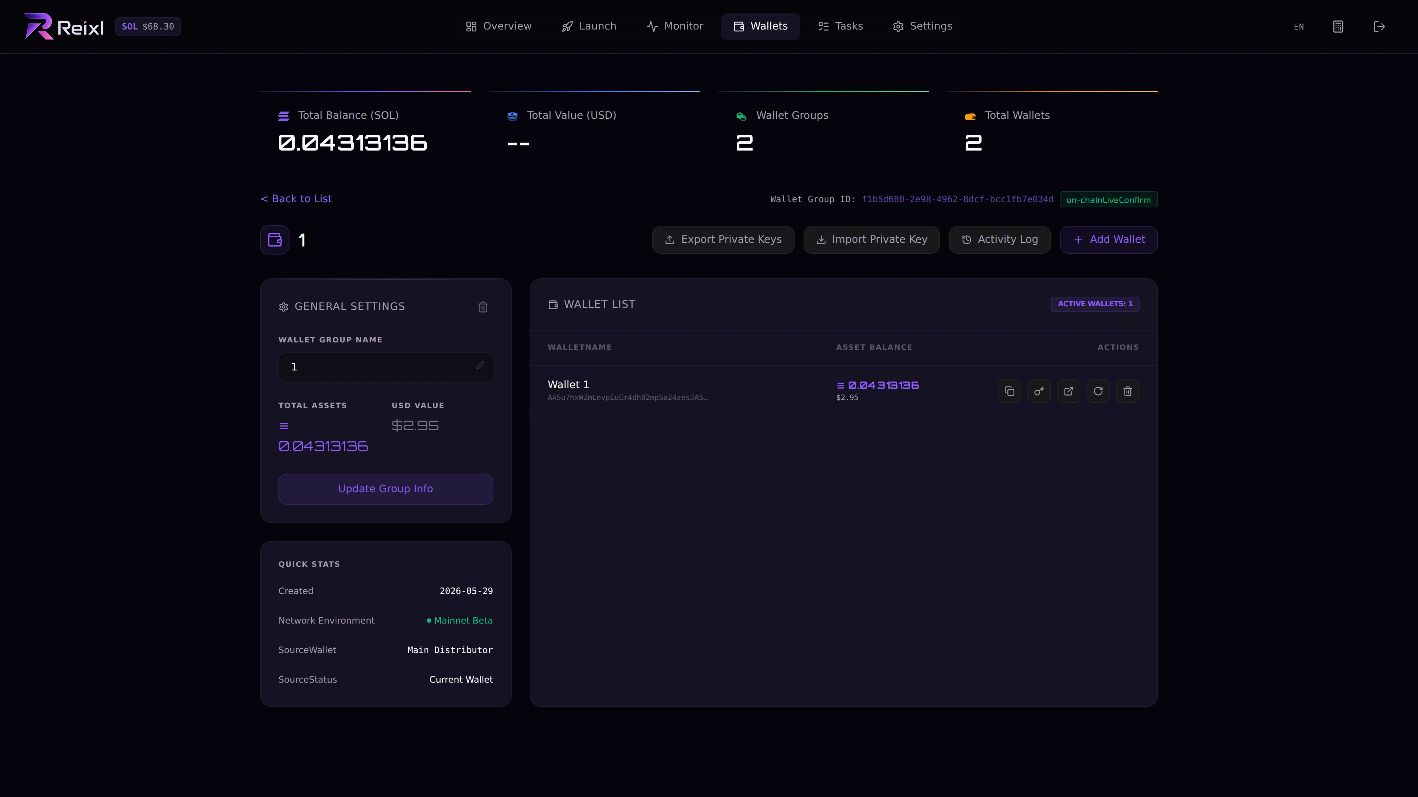Click the Reixl logo
Viewport: 1418px width, 797px height.
click(63, 27)
